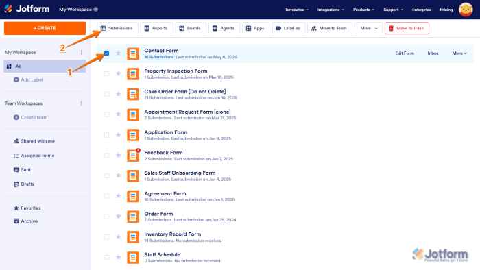
Task: Check the Agreement Form checkbox
Action: (106, 196)
